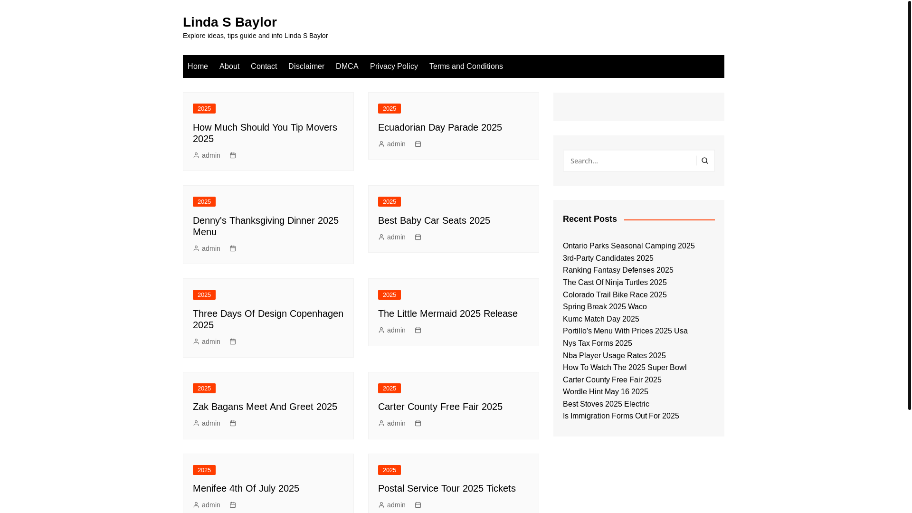Viewport: 912px width, 513px height.
Task: Open Carter County Free Fair 2025 card title
Action: (x=440, y=407)
